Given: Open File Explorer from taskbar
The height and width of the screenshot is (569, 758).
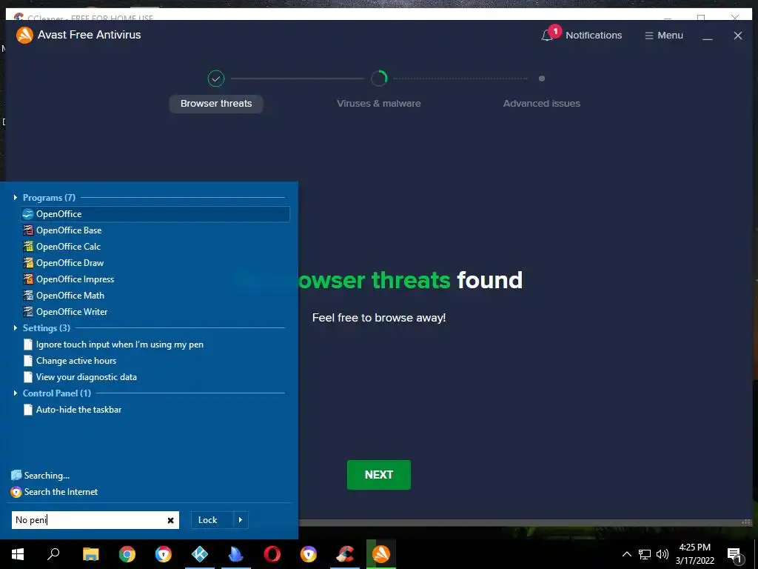Looking at the screenshot, I should pyautogui.click(x=90, y=554).
